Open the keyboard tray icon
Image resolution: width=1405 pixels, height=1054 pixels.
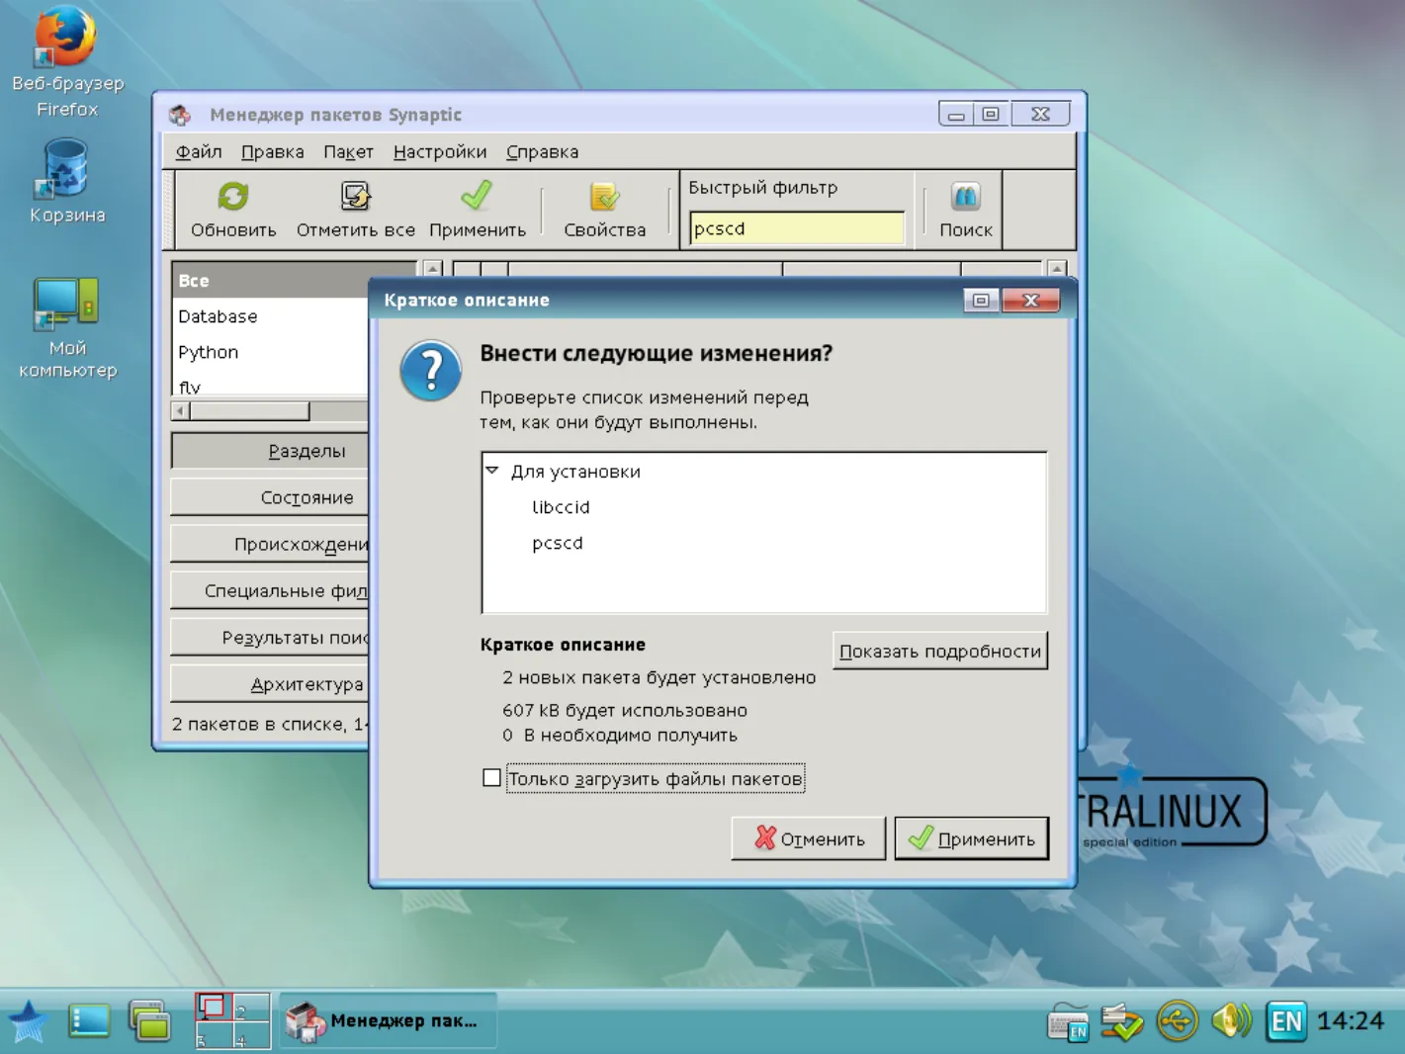(x=1068, y=1022)
